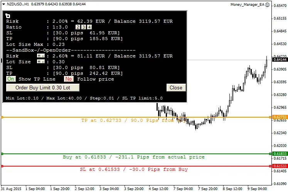Image resolution: width=288 pixels, height=192 pixels.
Task: Increase Risk with the plus button
Action: (x=39, y=56)
